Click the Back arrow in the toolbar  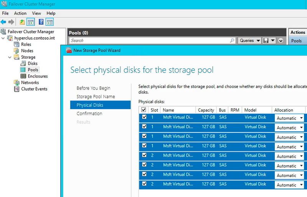point(3,22)
